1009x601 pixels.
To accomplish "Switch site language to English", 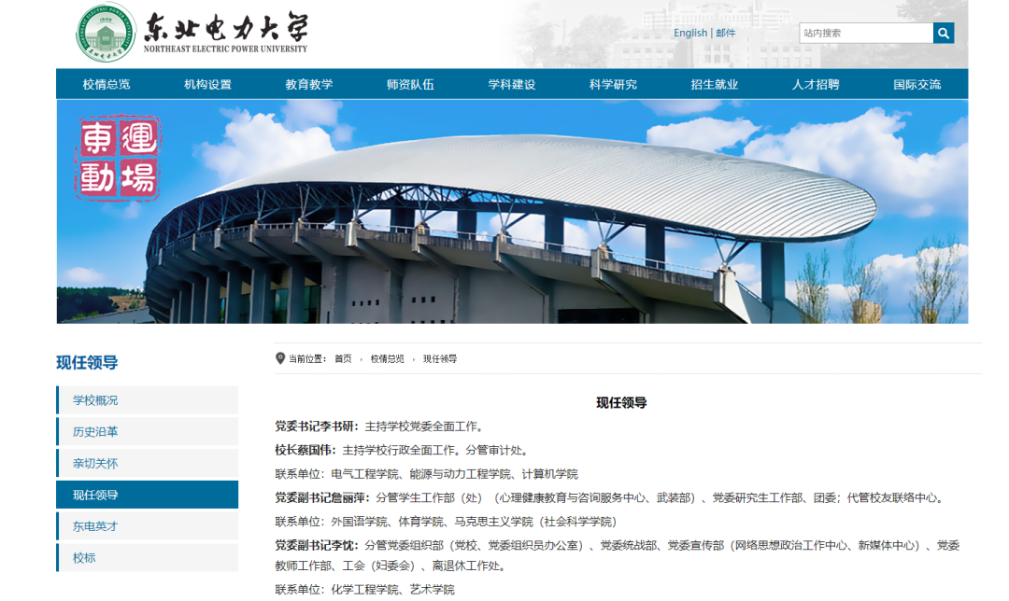I will [x=689, y=33].
